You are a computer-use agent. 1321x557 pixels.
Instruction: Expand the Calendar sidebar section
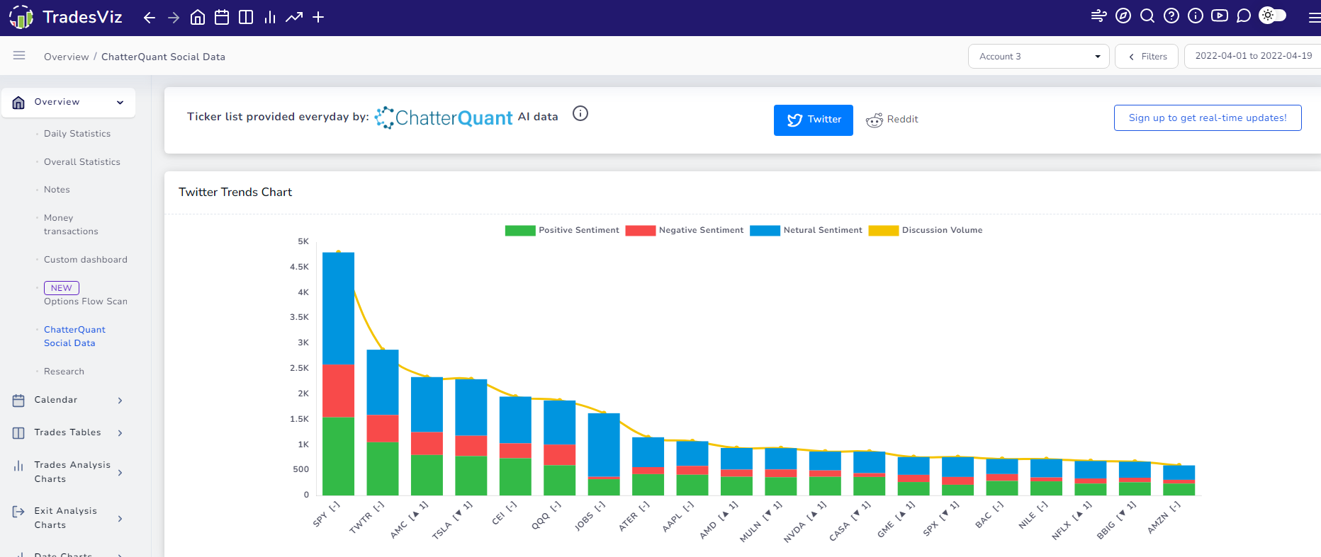point(68,400)
